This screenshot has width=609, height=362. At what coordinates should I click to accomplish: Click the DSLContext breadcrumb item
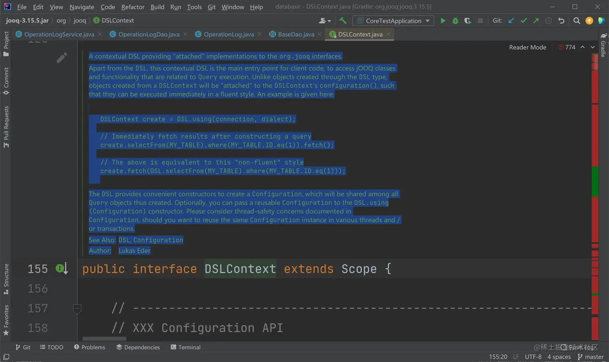tap(114, 21)
